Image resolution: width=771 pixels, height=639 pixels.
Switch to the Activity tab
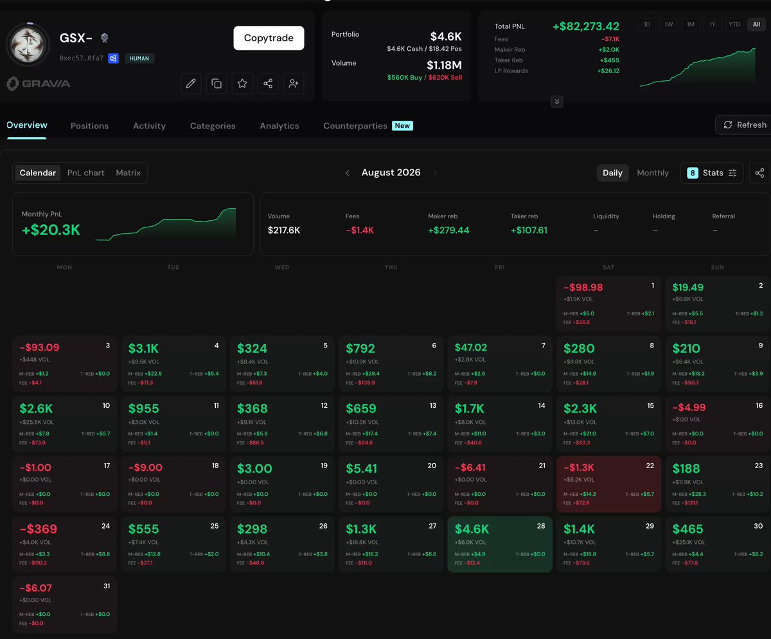point(149,126)
